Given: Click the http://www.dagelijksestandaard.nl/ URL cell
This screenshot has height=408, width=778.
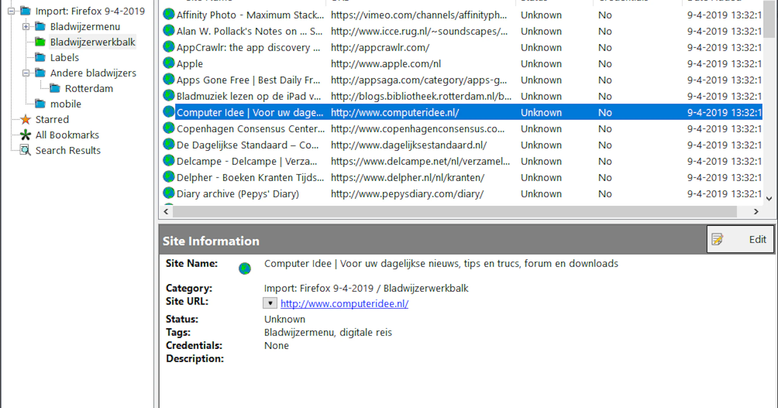Looking at the screenshot, I should coord(408,145).
